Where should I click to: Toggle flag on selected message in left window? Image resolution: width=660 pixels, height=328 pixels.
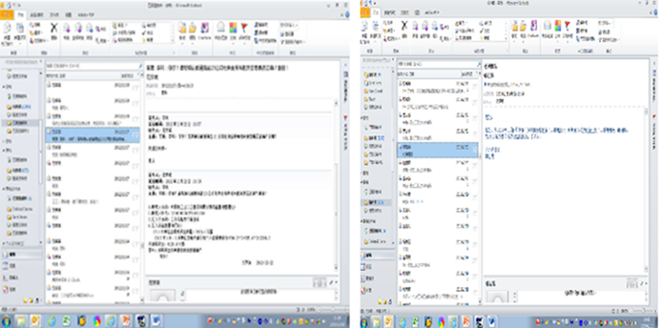[135, 134]
